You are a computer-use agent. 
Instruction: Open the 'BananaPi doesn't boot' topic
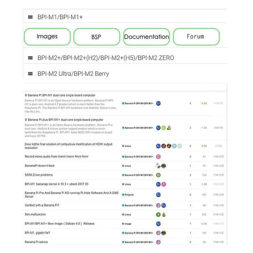tap(40, 166)
